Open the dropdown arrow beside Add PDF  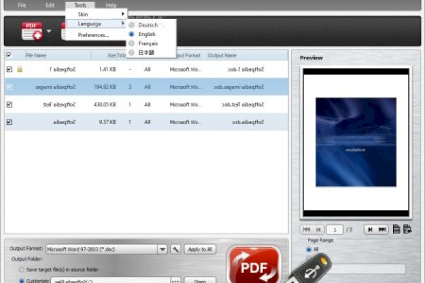tap(49, 31)
